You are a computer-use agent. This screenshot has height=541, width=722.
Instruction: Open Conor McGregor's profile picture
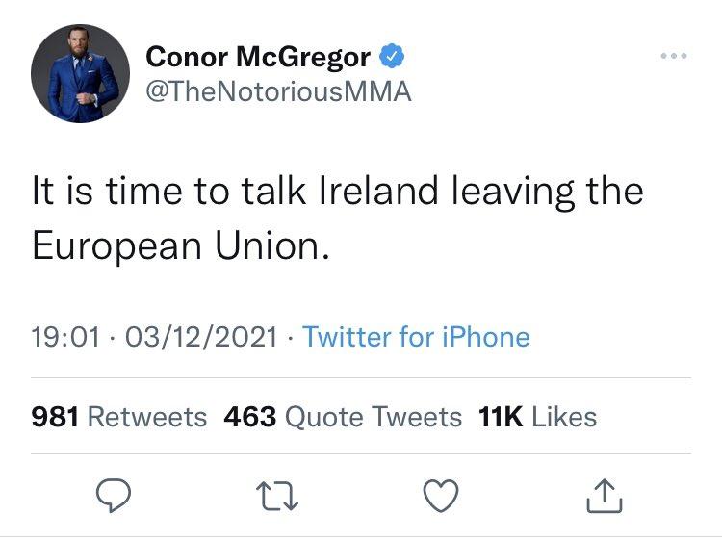coord(80,74)
